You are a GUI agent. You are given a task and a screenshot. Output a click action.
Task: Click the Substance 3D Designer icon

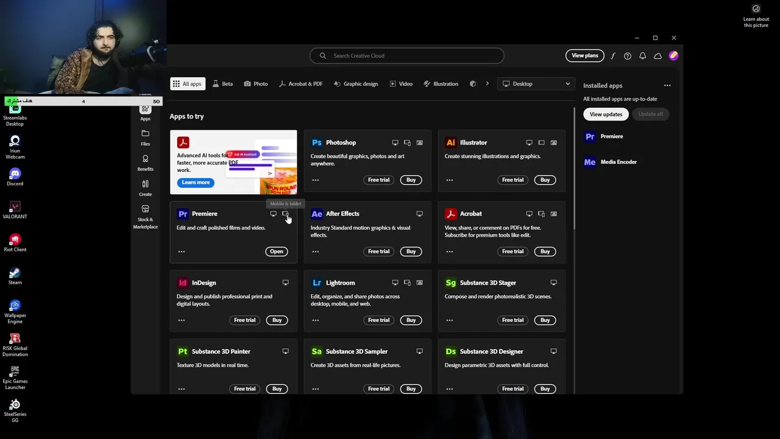tap(450, 352)
